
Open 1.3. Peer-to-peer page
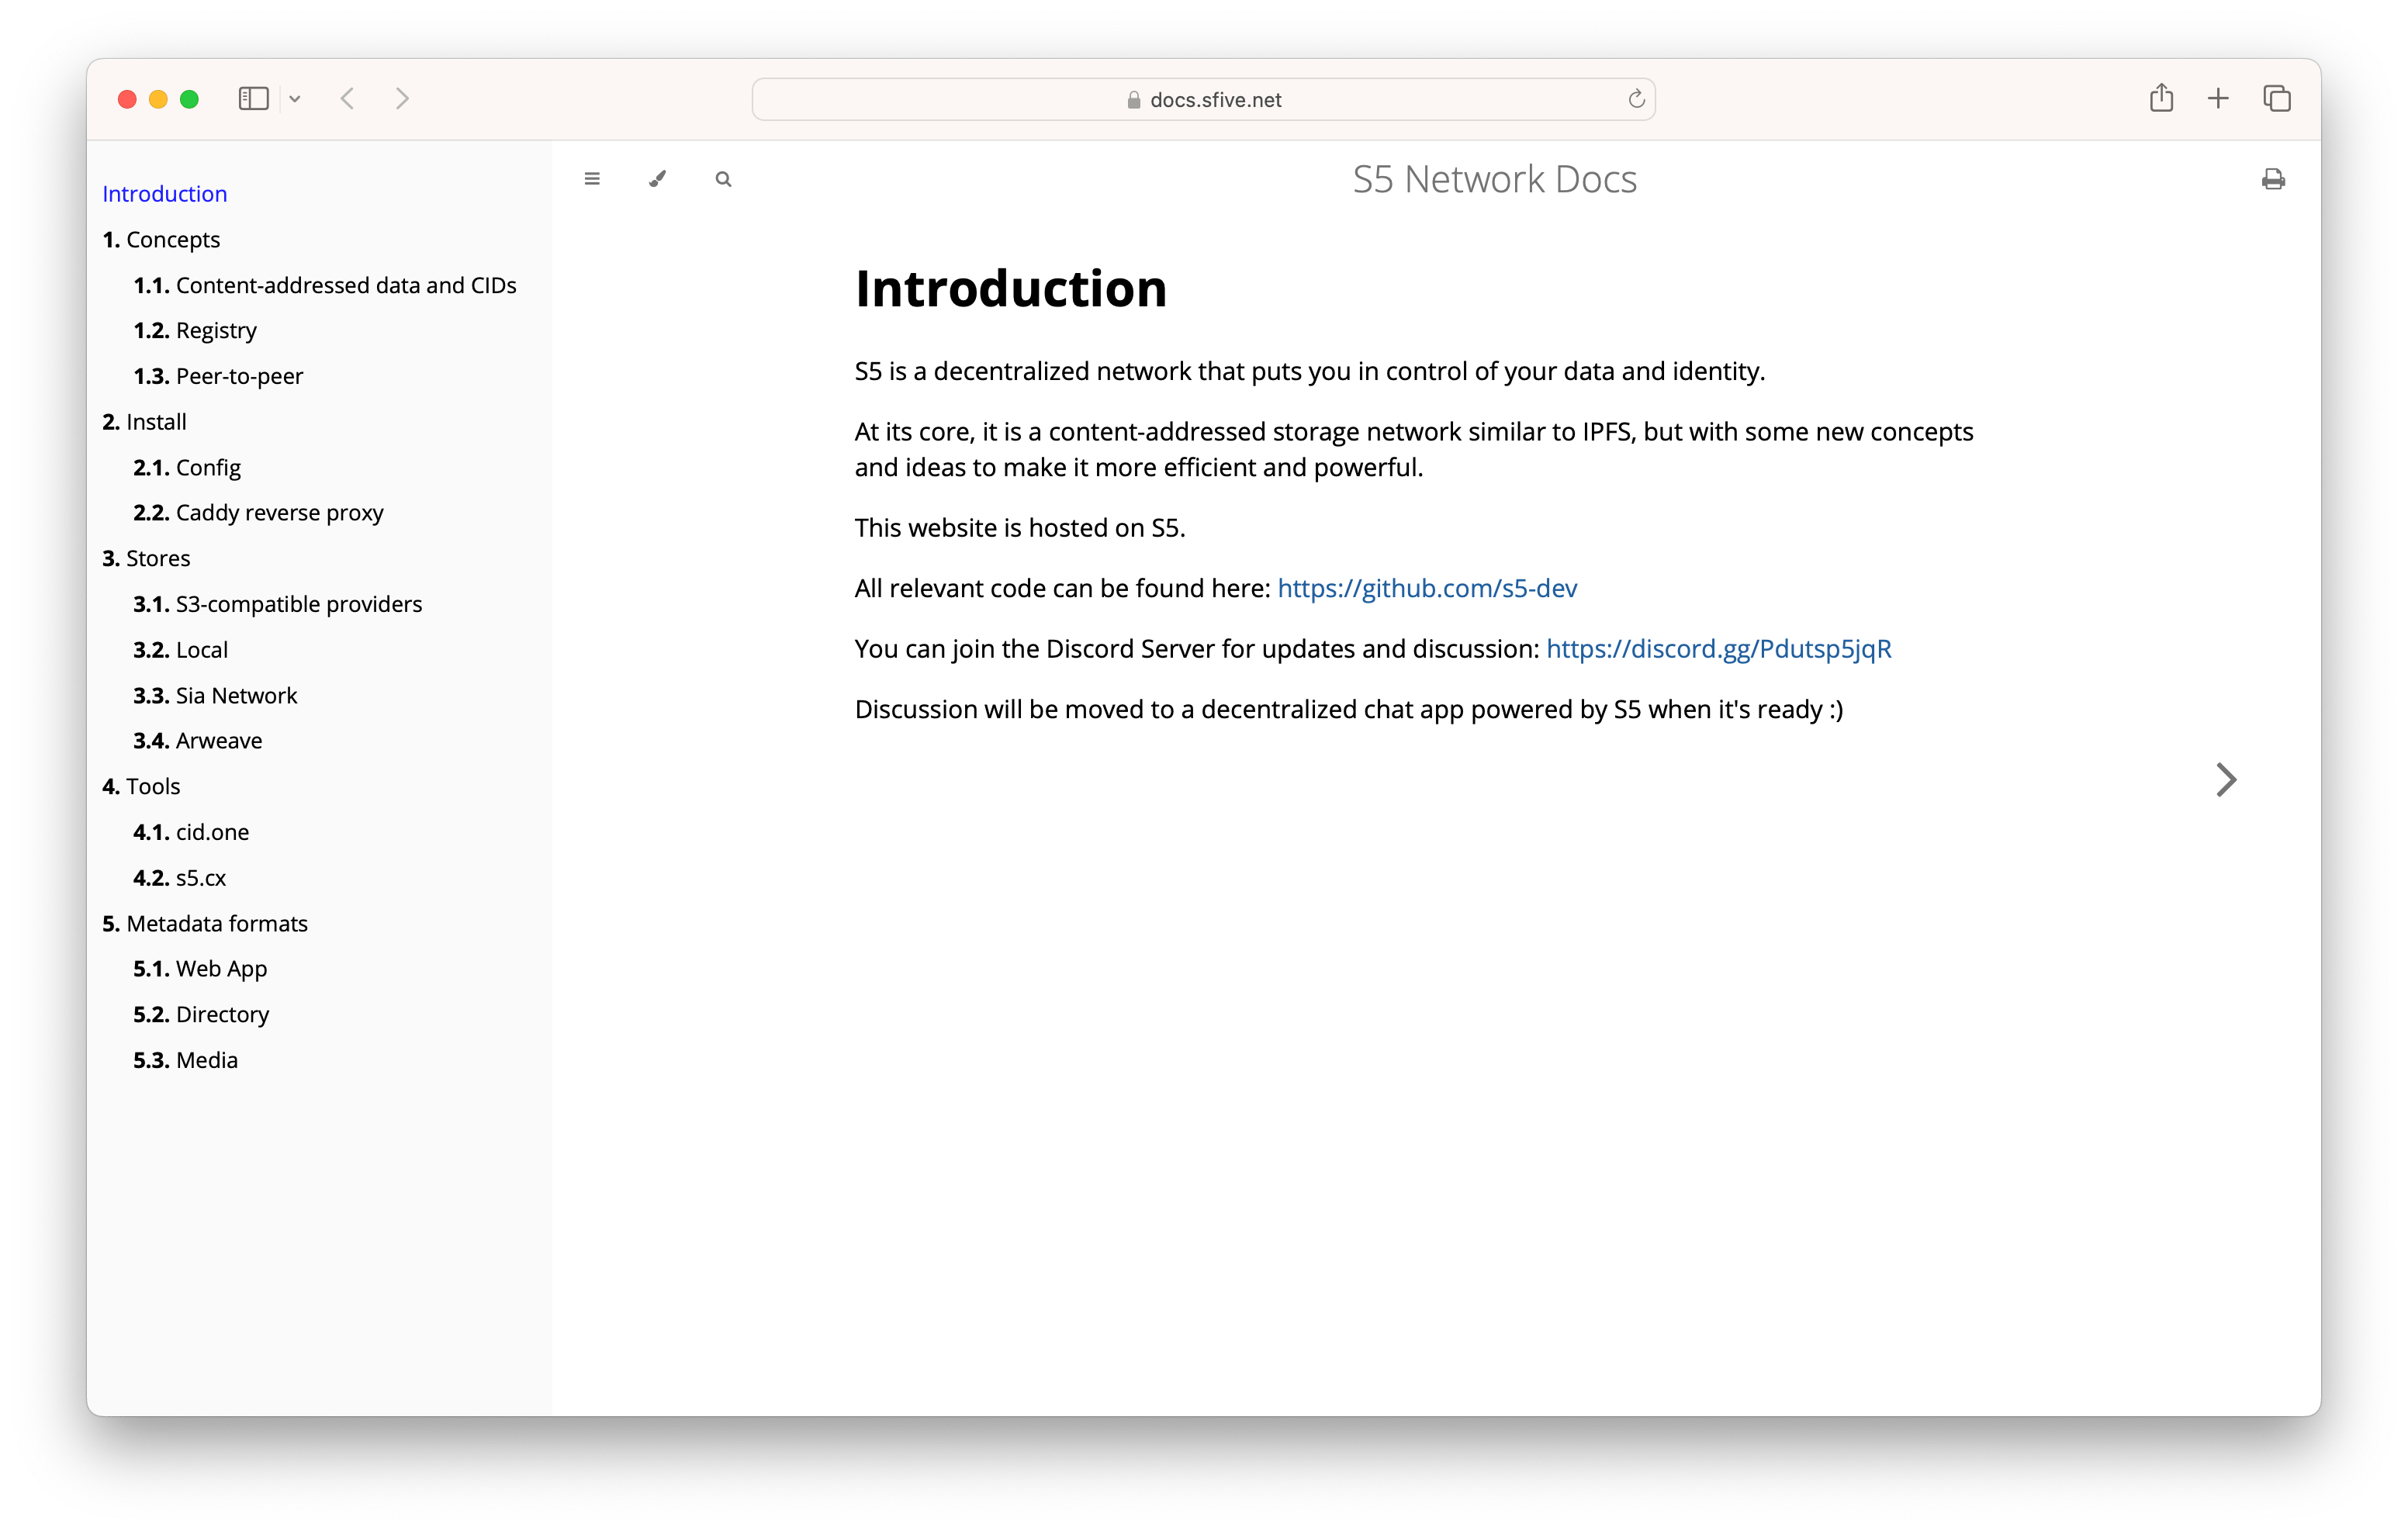[x=218, y=376]
